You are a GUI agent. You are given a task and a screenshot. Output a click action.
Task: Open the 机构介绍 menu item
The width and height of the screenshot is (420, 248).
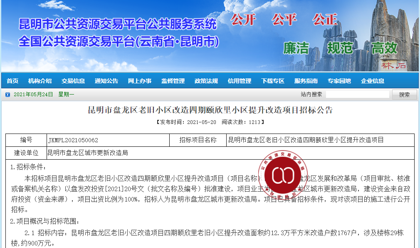point(40,81)
